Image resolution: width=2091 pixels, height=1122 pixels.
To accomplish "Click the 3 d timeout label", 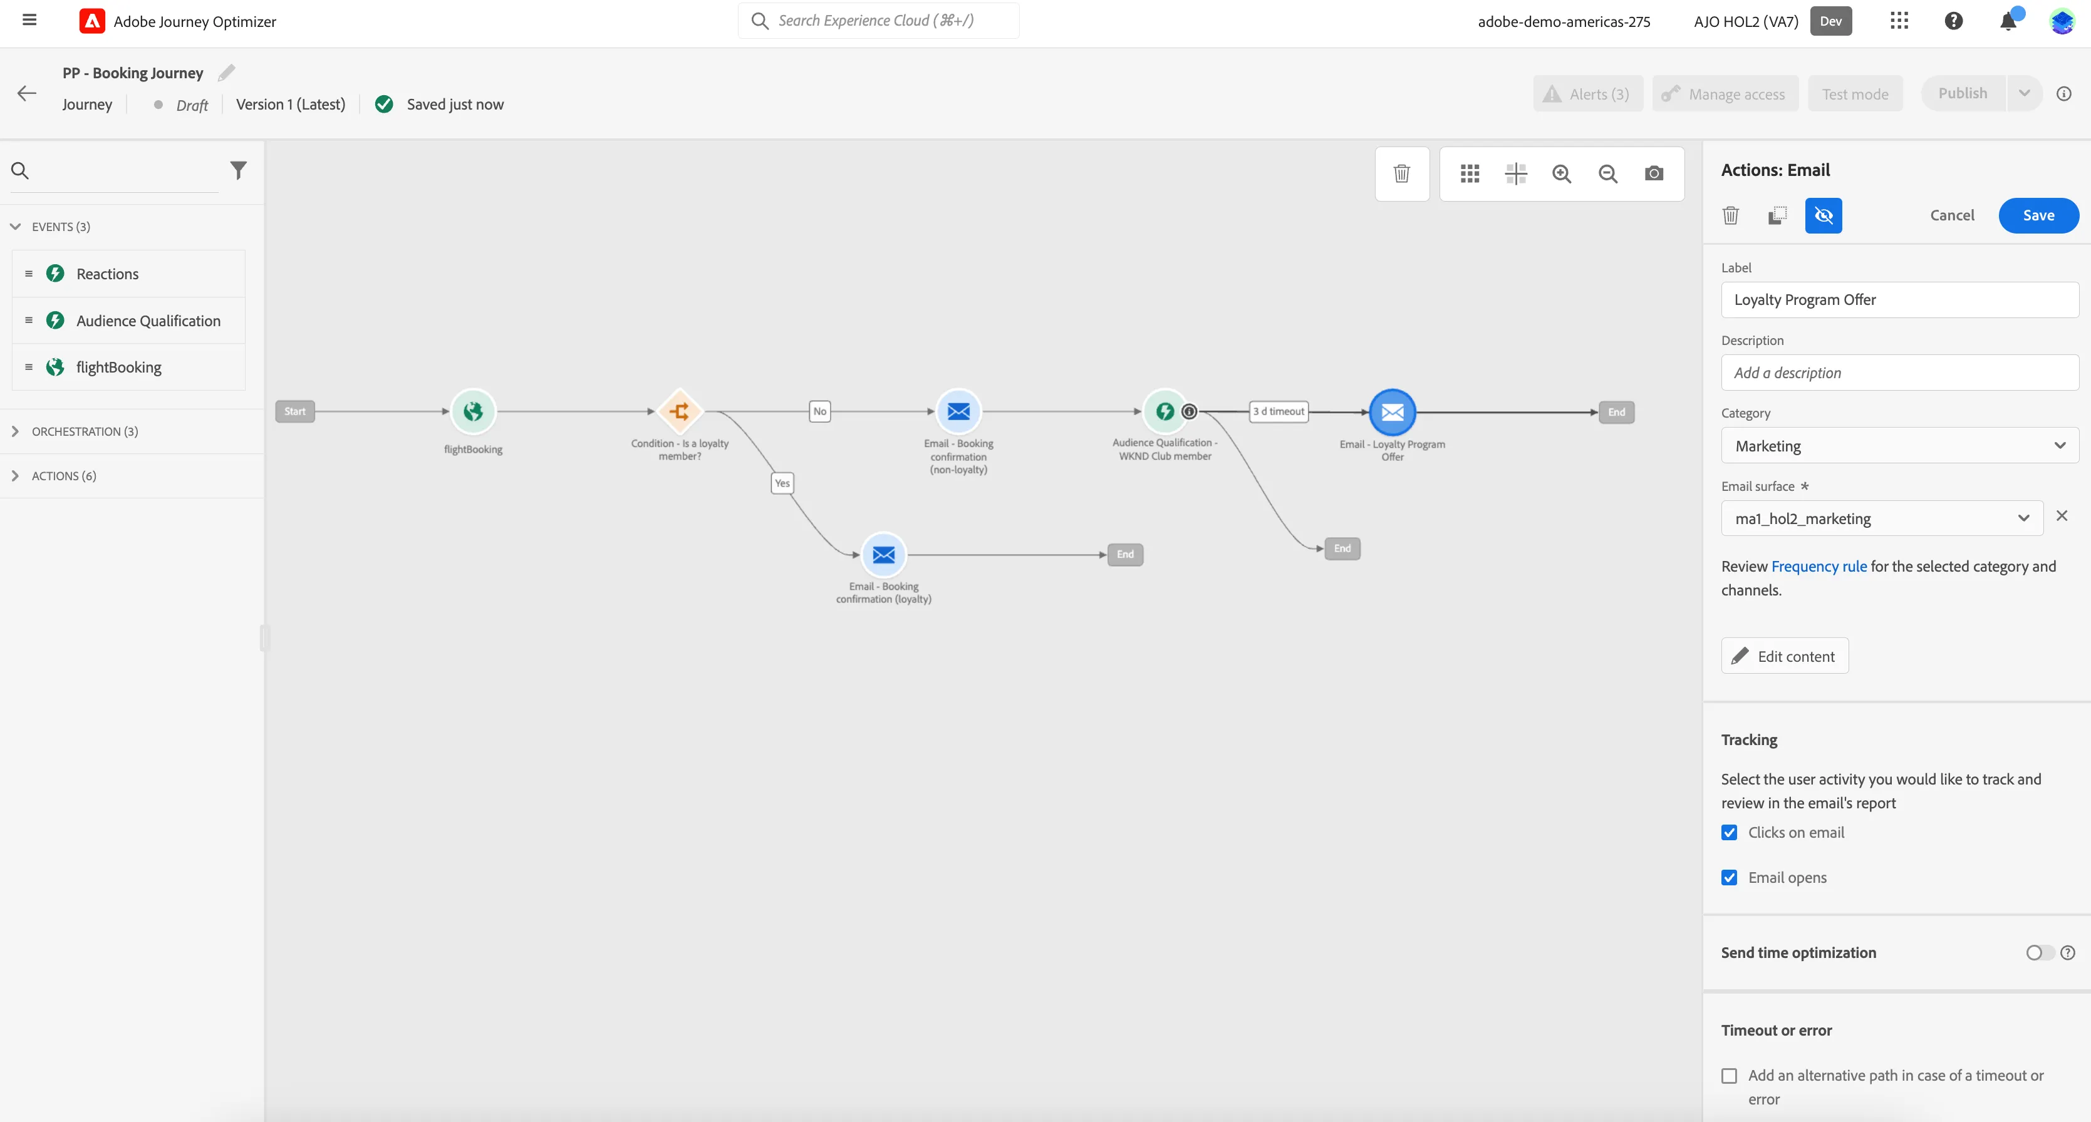I will 1279,411.
